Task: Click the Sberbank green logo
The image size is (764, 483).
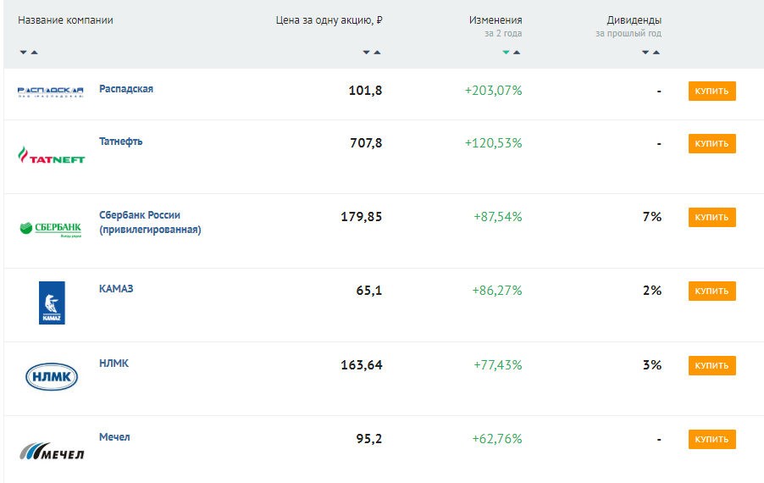Action: [51, 228]
